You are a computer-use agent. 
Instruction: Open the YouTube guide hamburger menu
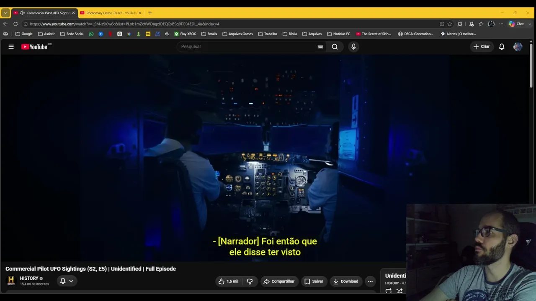[11, 47]
